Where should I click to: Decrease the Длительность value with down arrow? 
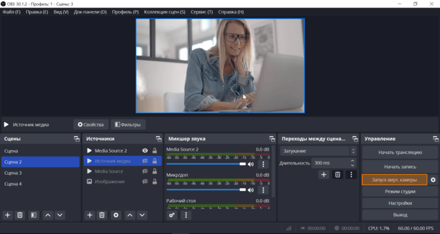tap(353, 165)
